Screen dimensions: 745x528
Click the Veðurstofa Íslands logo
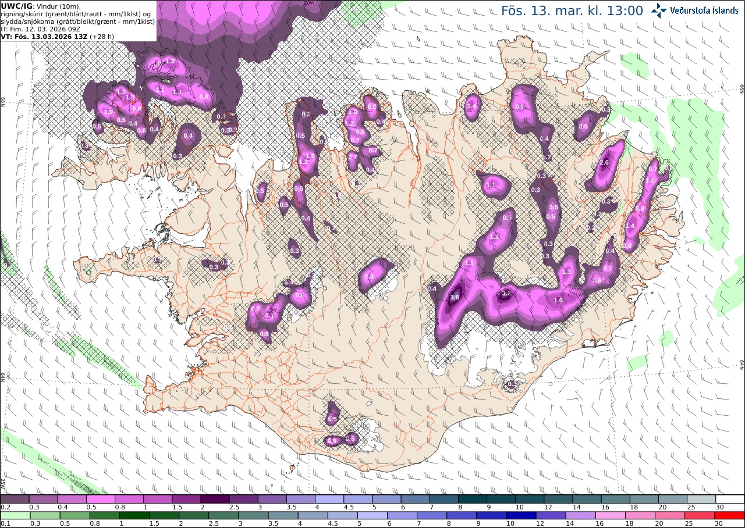(694, 10)
